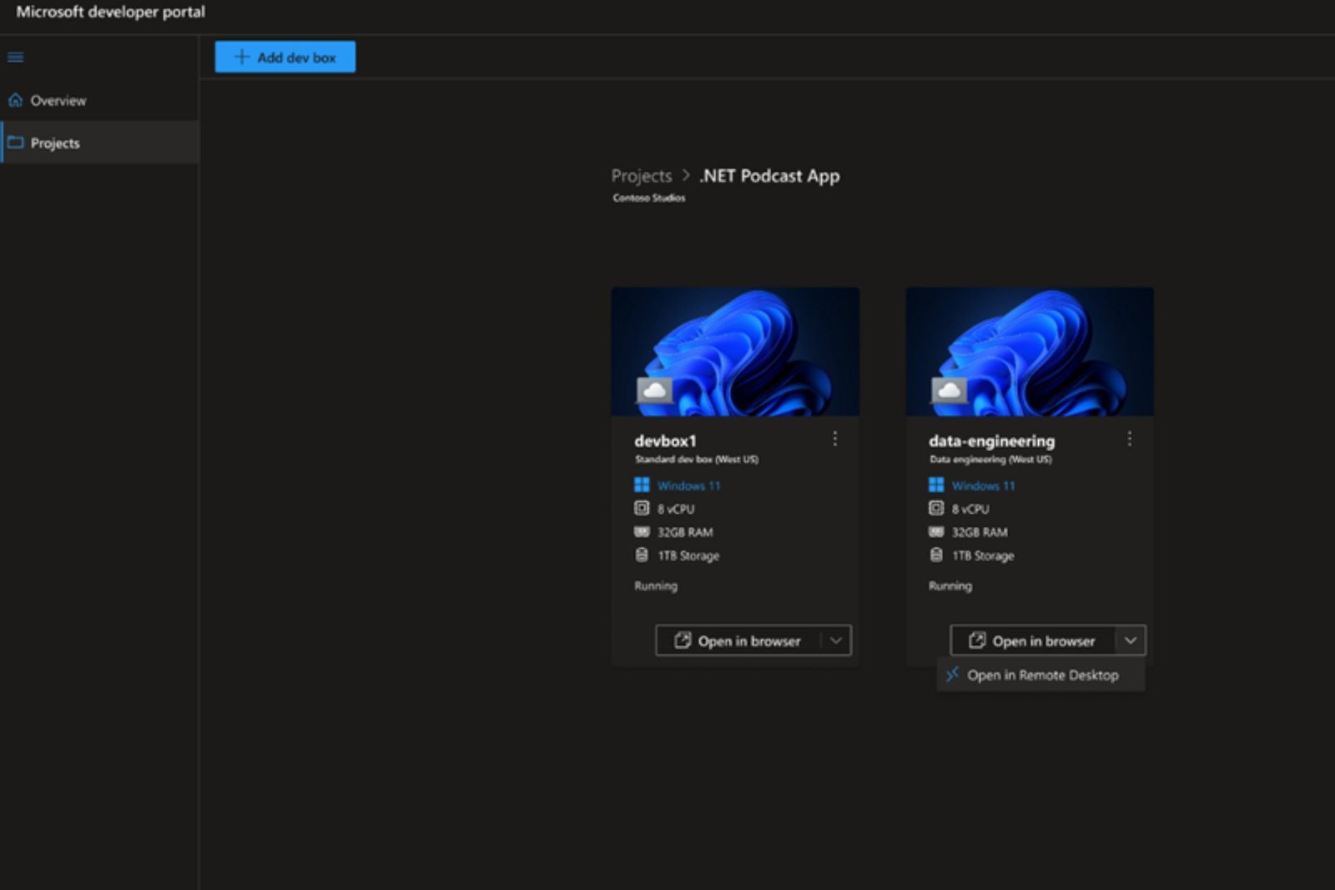Image resolution: width=1335 pixels, height=890 pixels.
Task: Click the RAM icon on data-engineering
Action: pos(936,531)
